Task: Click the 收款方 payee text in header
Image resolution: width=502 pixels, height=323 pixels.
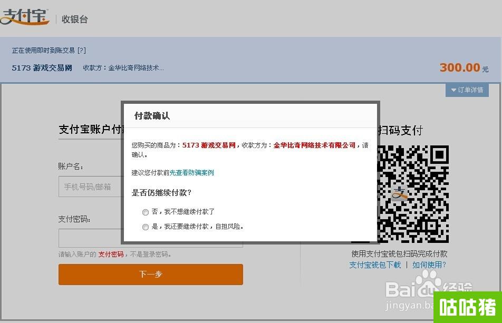Action: (x=123, y=68)
